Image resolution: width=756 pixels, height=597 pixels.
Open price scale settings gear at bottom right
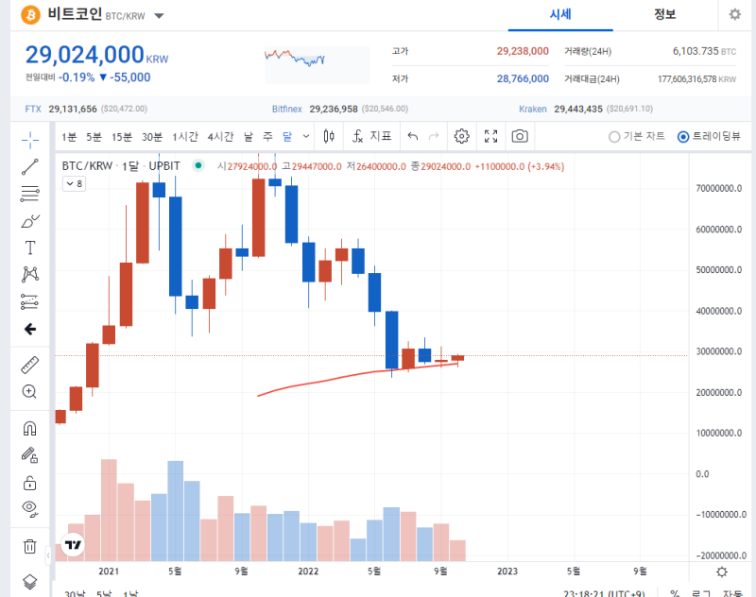[x=722, y=571]
